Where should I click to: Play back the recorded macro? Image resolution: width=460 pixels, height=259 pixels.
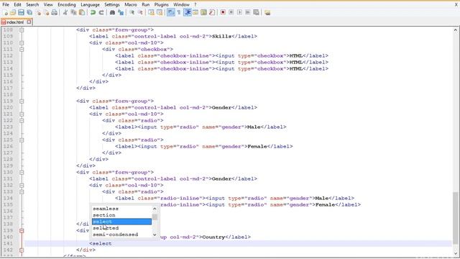pos(239,13)
